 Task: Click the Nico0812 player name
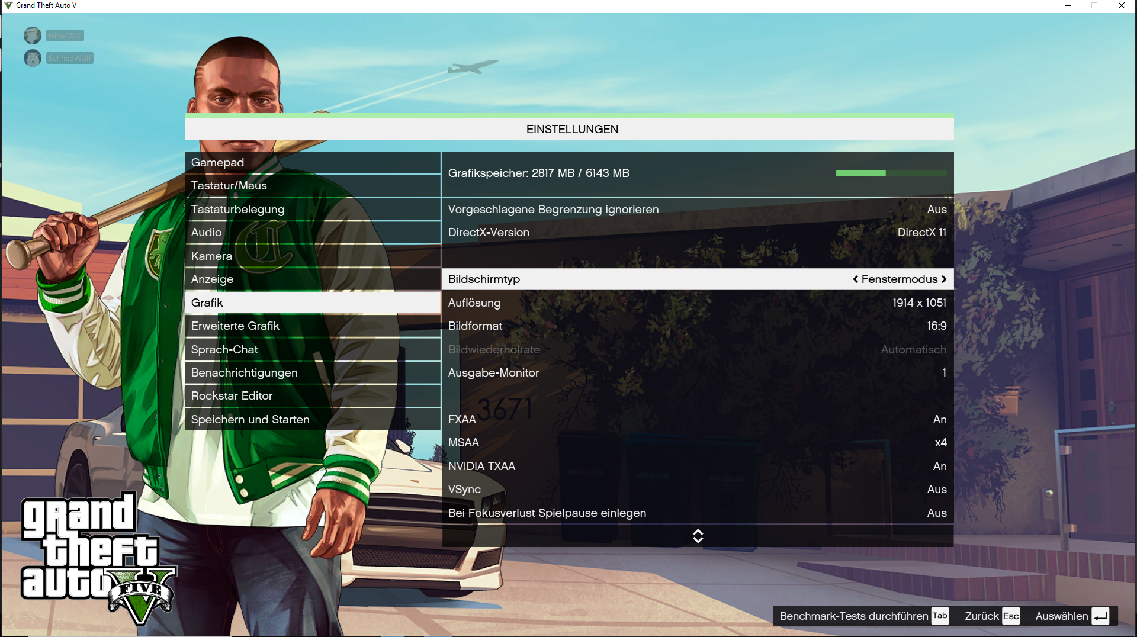(65, 36)
